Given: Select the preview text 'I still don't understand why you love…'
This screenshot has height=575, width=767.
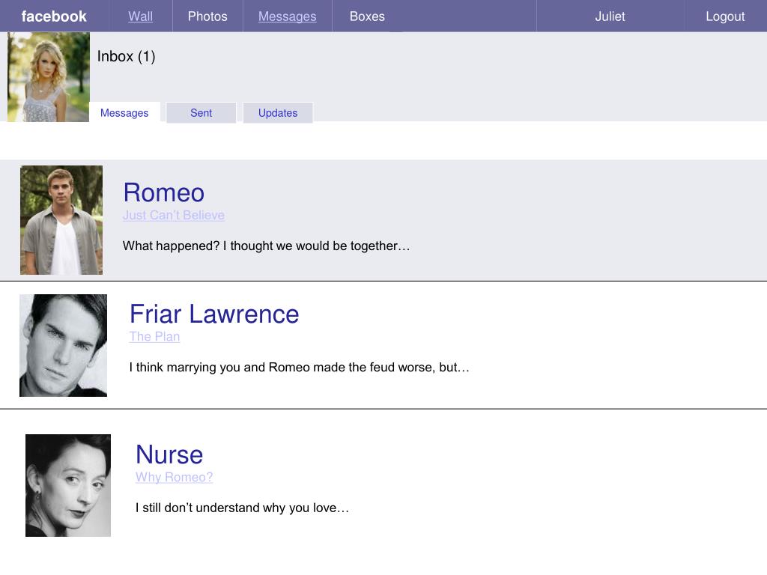Looking at the screenshot, I should click(x=242, y=508).
